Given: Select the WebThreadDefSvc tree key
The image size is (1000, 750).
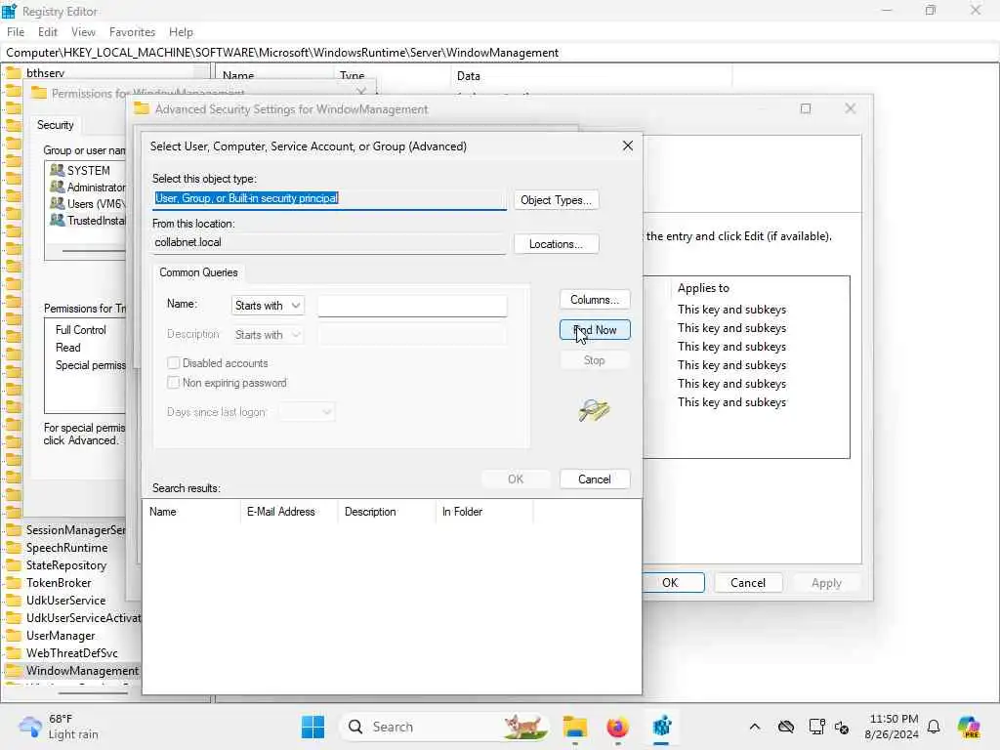Looking at the screenshot, I should [71, 653].
